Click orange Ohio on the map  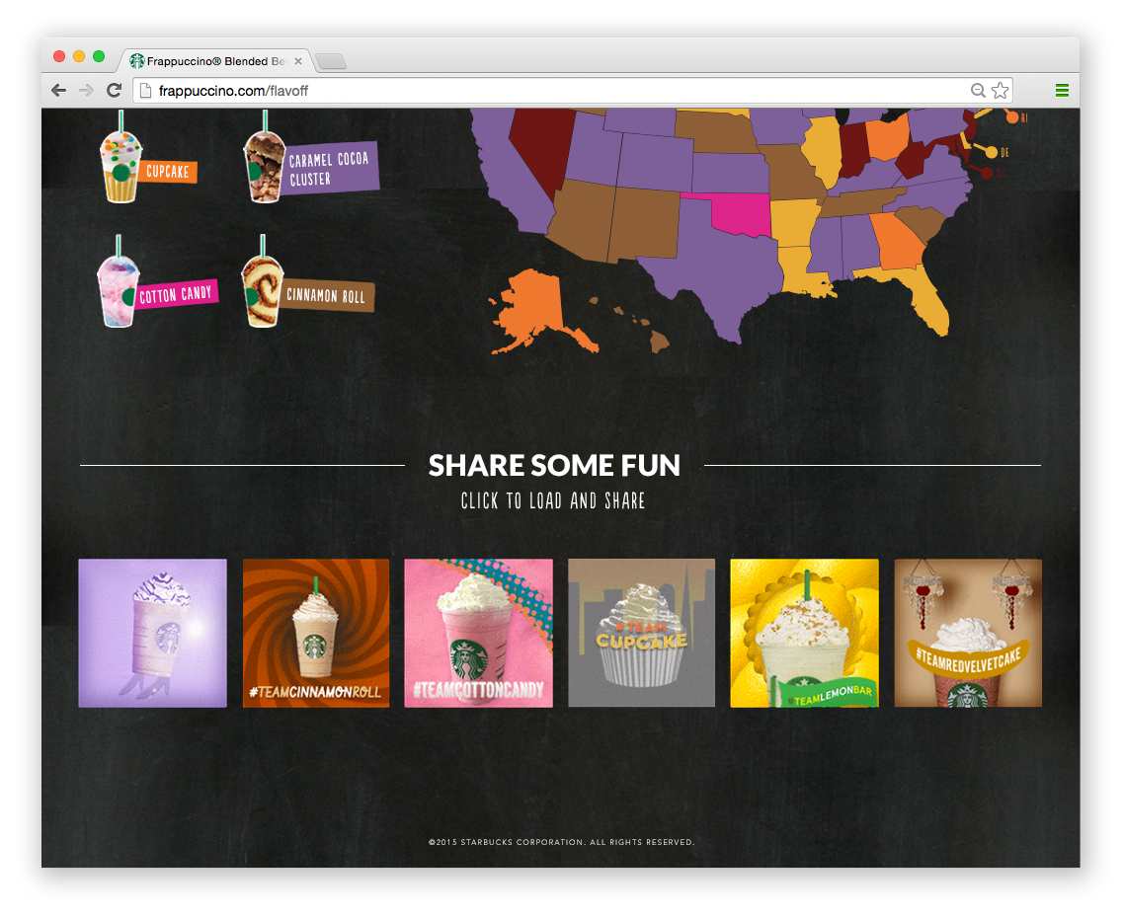tap(886, 139)
